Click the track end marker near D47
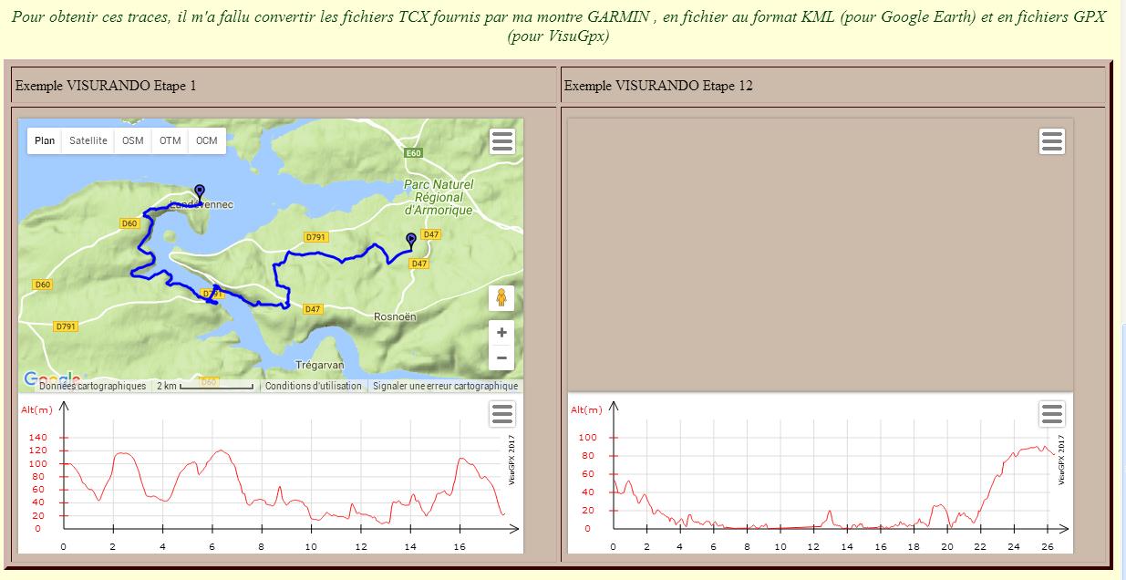The image size is (1126, 580). coord(410,240)
